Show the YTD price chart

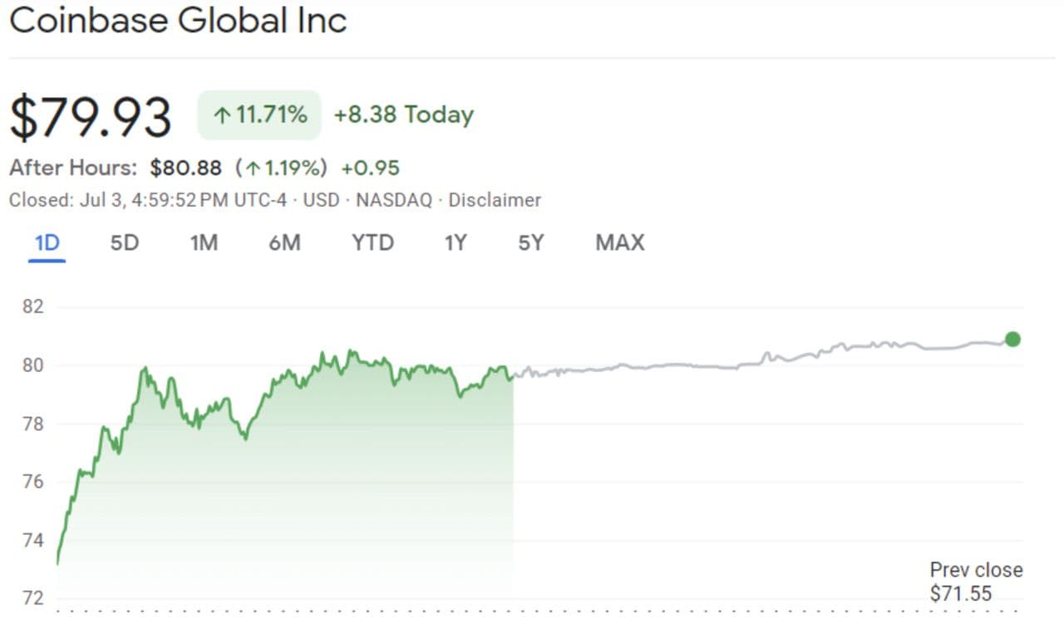[372, 242]
